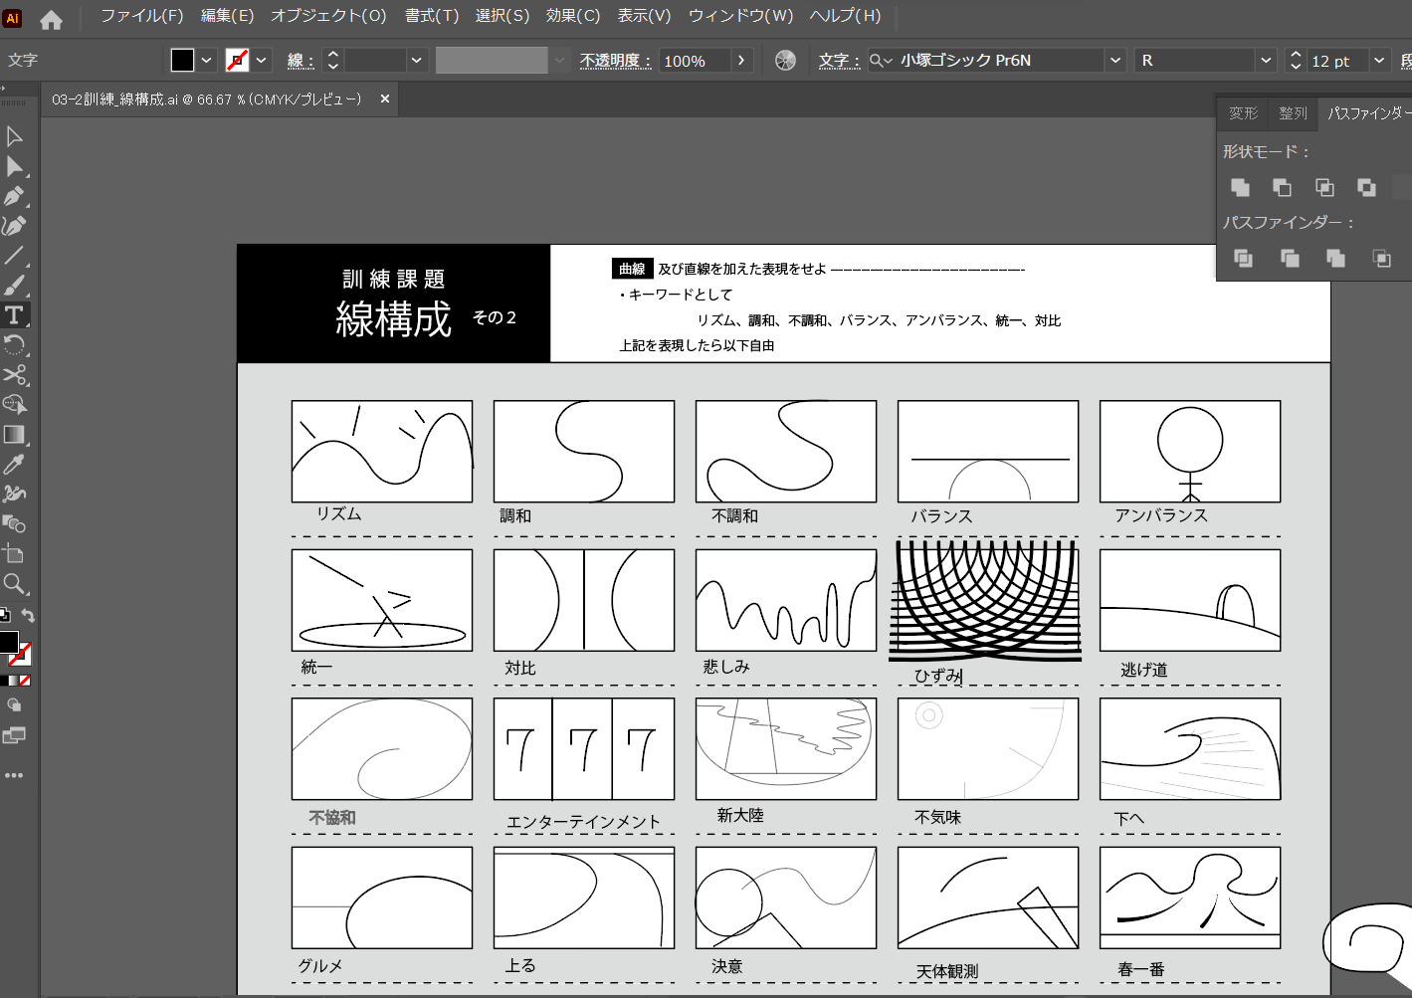Swap fill and stroke colors

click(28, 616)
